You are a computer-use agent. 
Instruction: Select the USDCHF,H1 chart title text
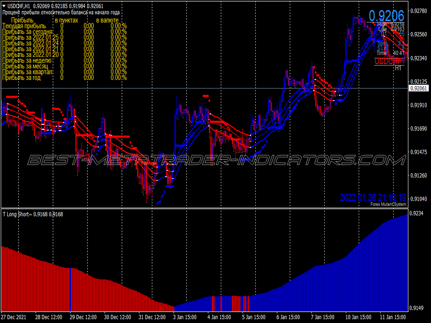pos(19,6)
